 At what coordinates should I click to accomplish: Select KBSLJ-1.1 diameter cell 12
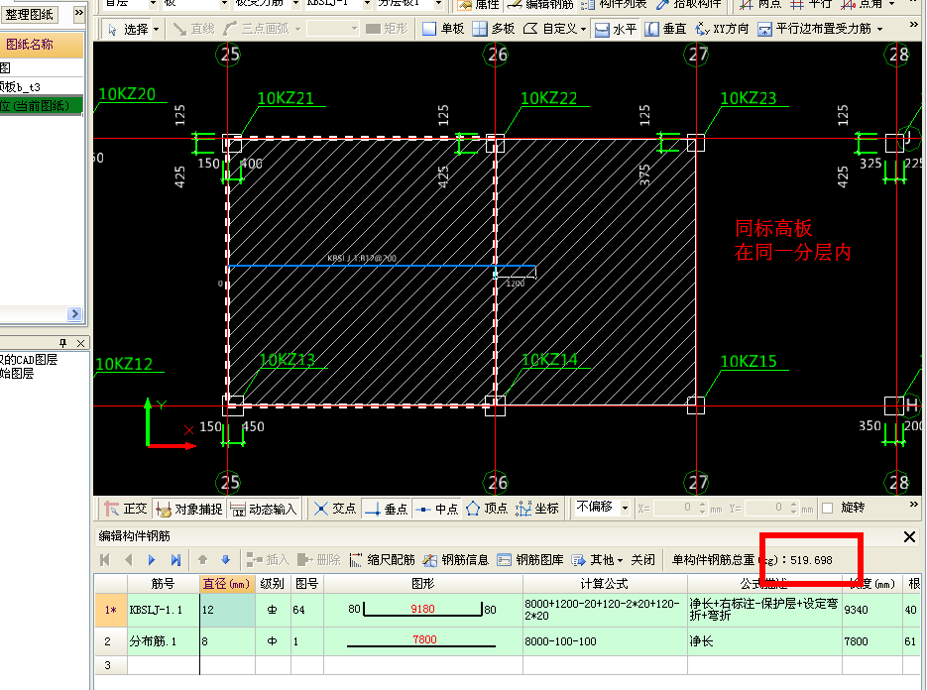[227, 610]
